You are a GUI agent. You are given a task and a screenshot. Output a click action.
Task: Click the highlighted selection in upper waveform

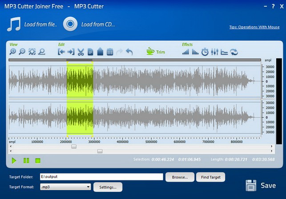80,81
